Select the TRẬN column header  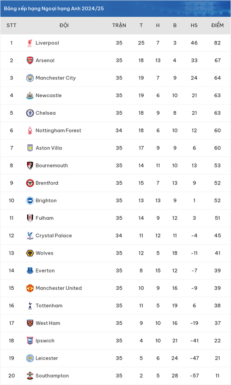pos(119,25)
